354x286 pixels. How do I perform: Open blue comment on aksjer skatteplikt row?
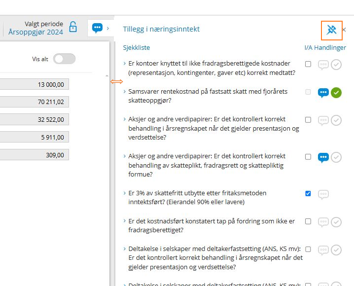click(323, 157)
